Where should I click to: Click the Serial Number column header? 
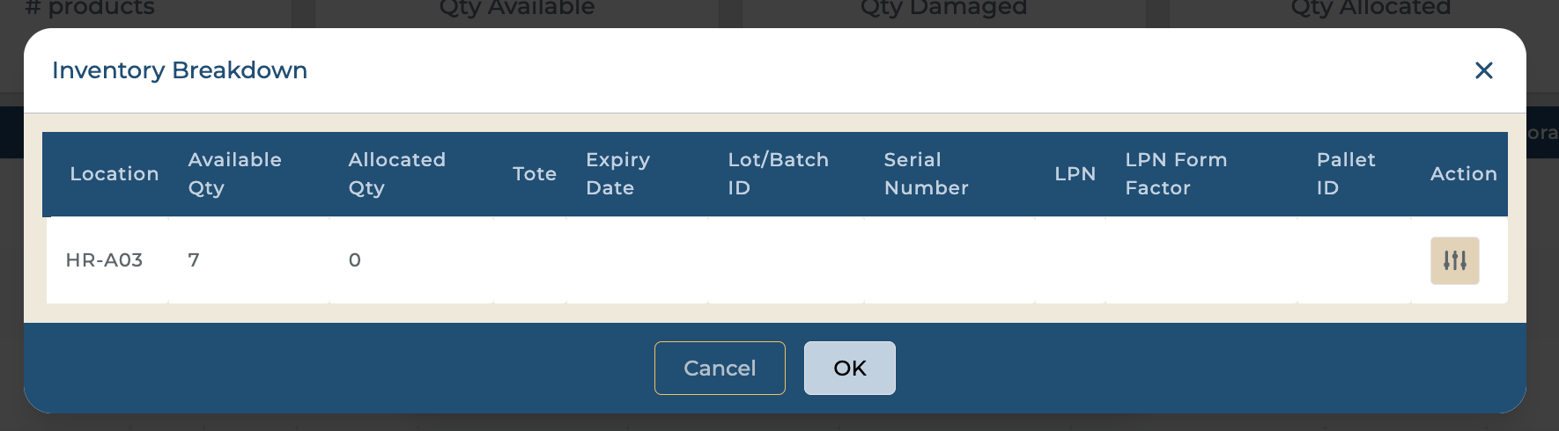(926, 174)
